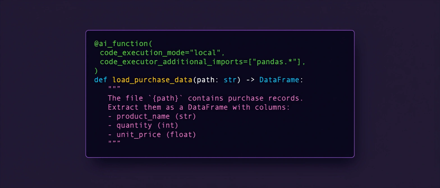Click the closing parenthesis of the decorator
The image size is (440, 188).
[x=96, y=71]
